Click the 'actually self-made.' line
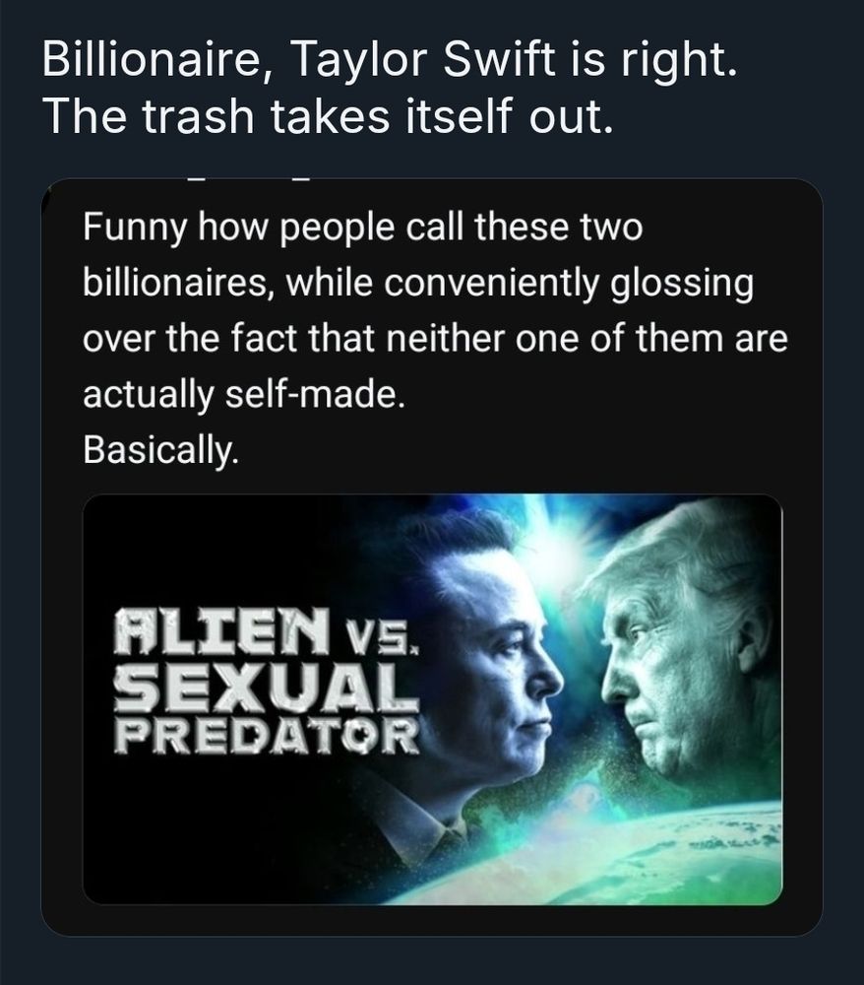 (243, 394)
